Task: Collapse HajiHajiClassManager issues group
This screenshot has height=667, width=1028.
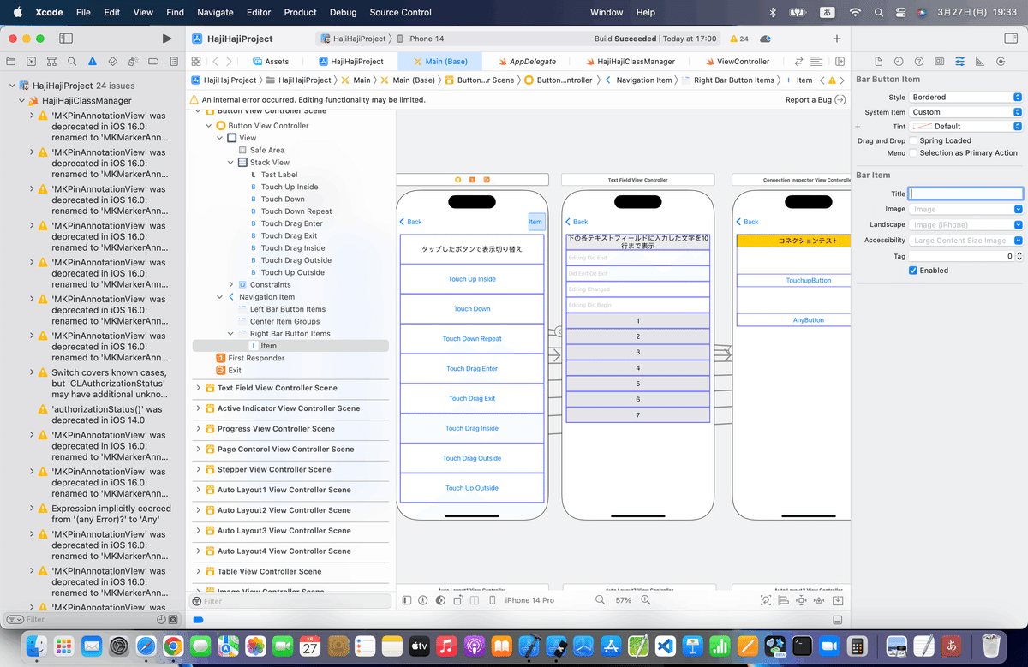Action: (x=21, y=101)
